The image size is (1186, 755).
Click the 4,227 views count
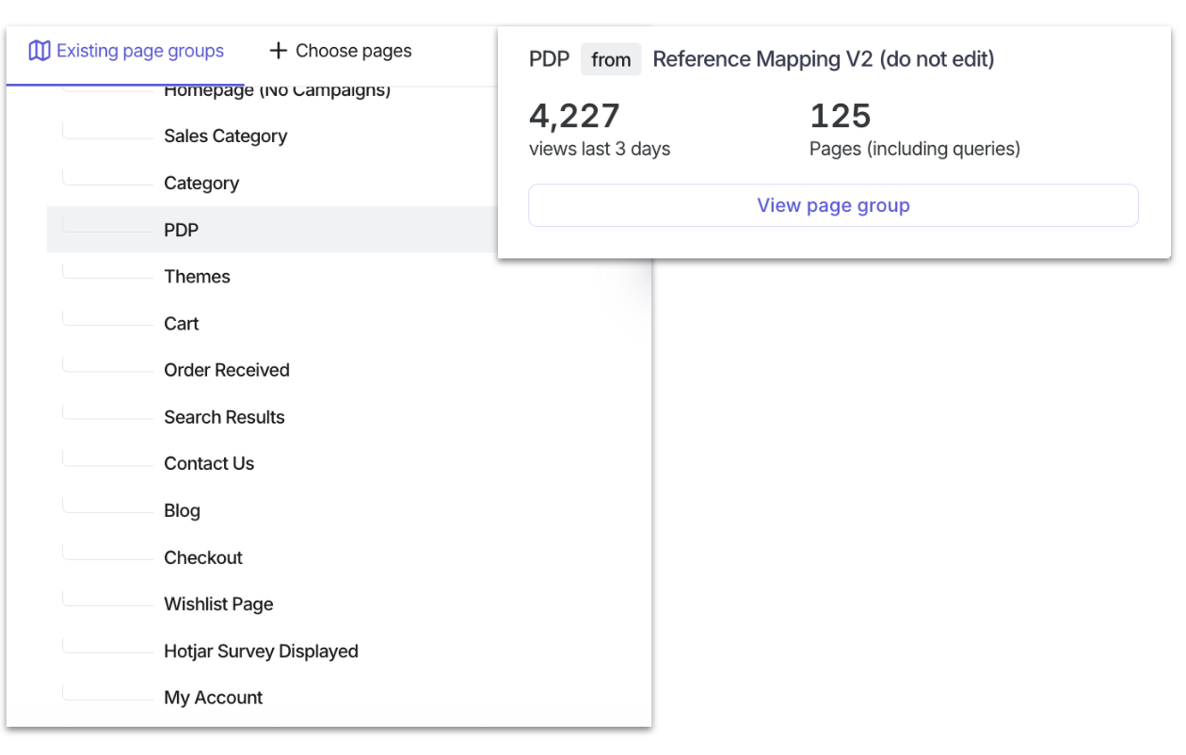574,116
